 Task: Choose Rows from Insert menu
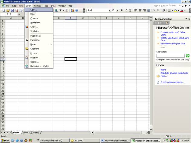[39, 14]
